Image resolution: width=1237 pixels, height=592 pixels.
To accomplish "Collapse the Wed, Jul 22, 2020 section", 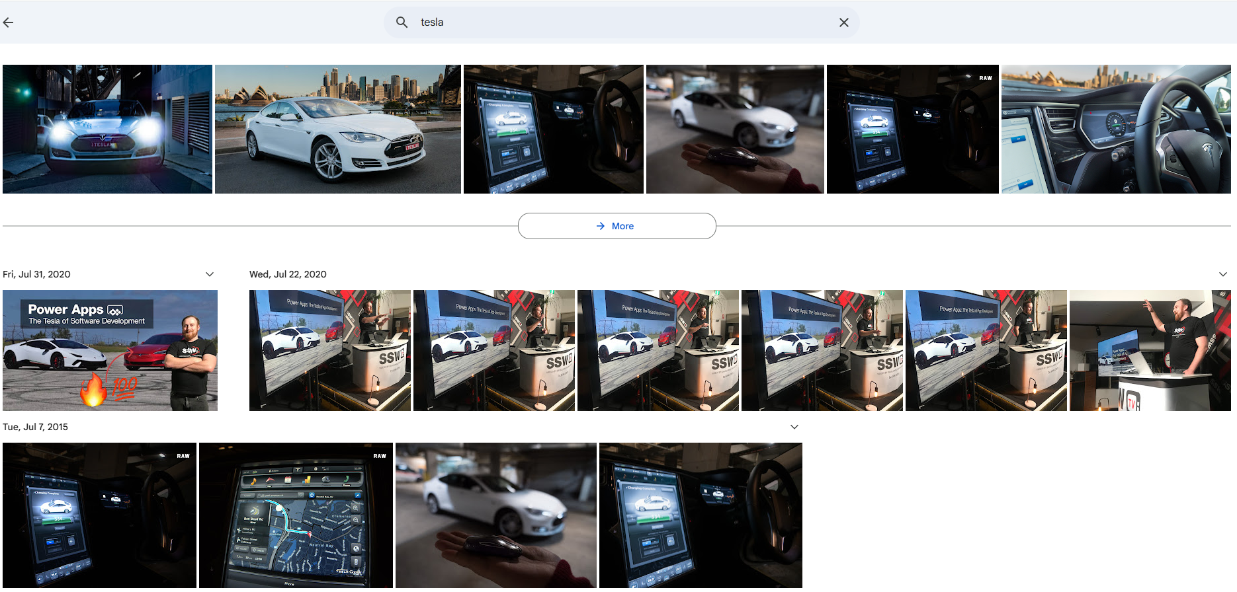I will pyautogui.click(x=1222, y=274).
